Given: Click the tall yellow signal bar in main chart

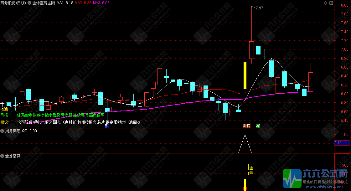Looking at the screenshot, I should (x=245, y=75).
